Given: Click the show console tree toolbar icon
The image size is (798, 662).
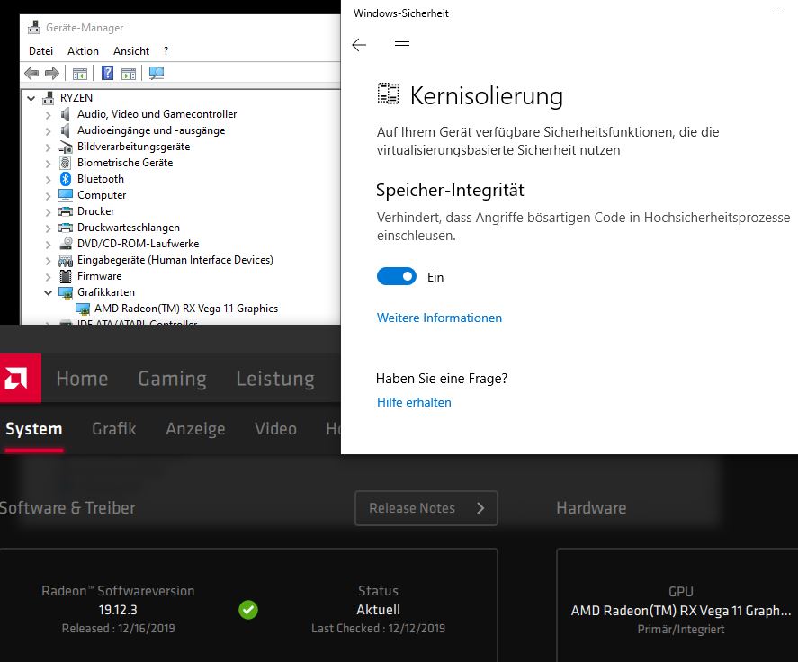Looking at the screenshot, I should click(x=80, y=74).
